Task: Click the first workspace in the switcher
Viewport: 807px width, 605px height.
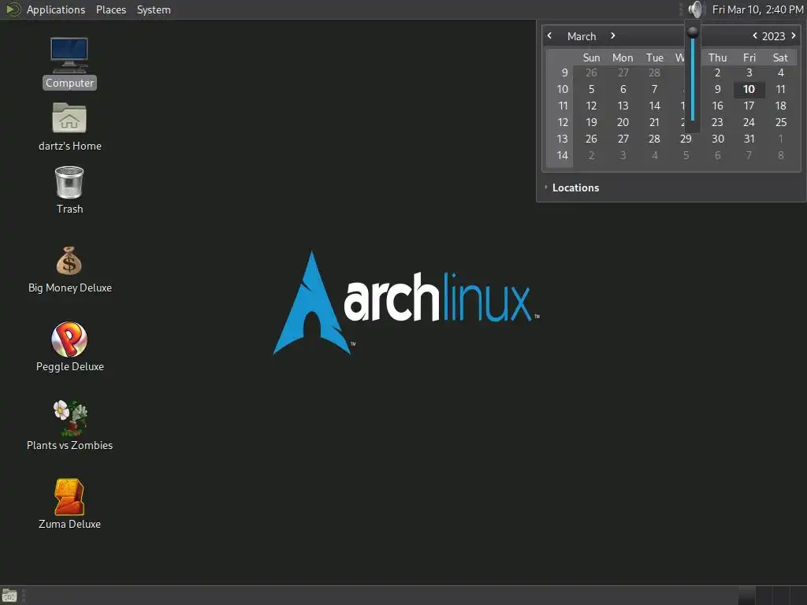Action: click(746, 596)
